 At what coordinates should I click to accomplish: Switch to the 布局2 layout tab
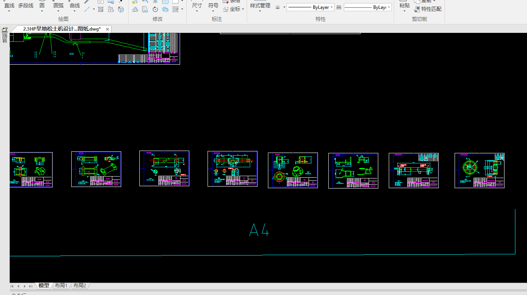pyautogui.click(x=80, y=286)
